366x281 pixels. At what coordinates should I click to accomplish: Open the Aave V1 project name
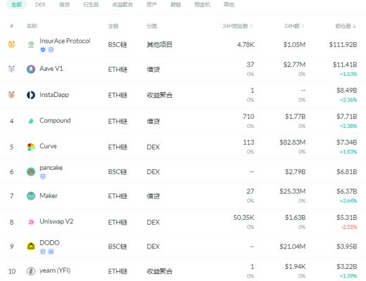[x=51, y=69]
